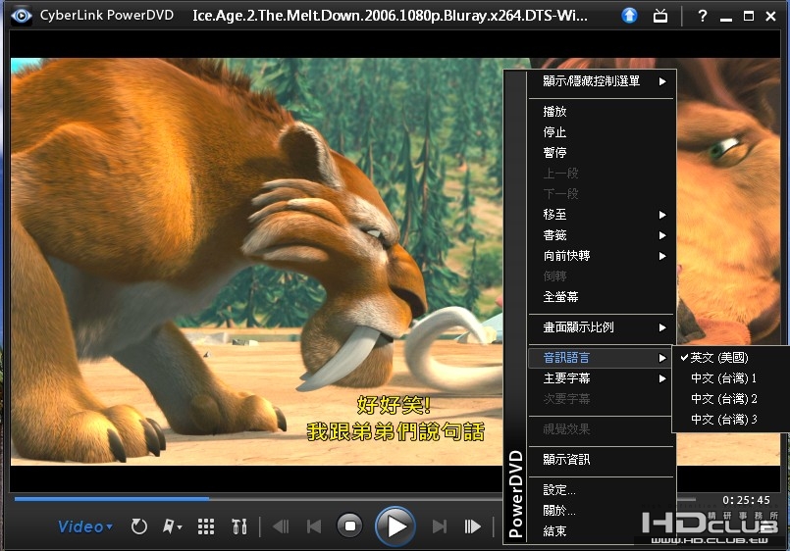Click the movie file name in title bar
Viewport: 790px width, 551px height.
click(x=390, y=16)
